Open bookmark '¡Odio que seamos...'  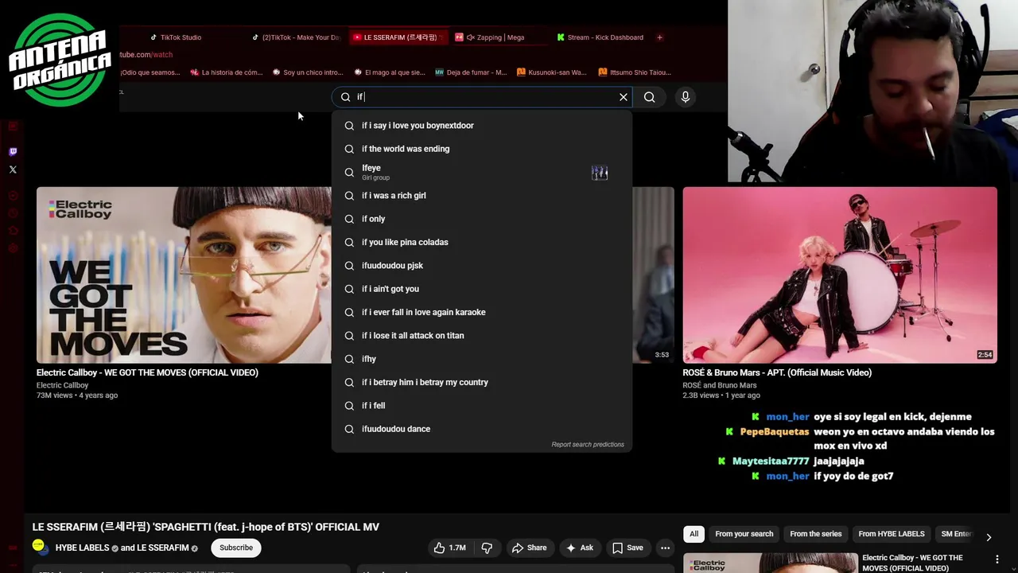pos(150,72)
